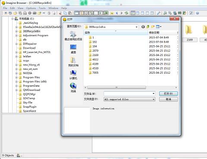Expand the ProgramData tree node

(x=16, y=86)
